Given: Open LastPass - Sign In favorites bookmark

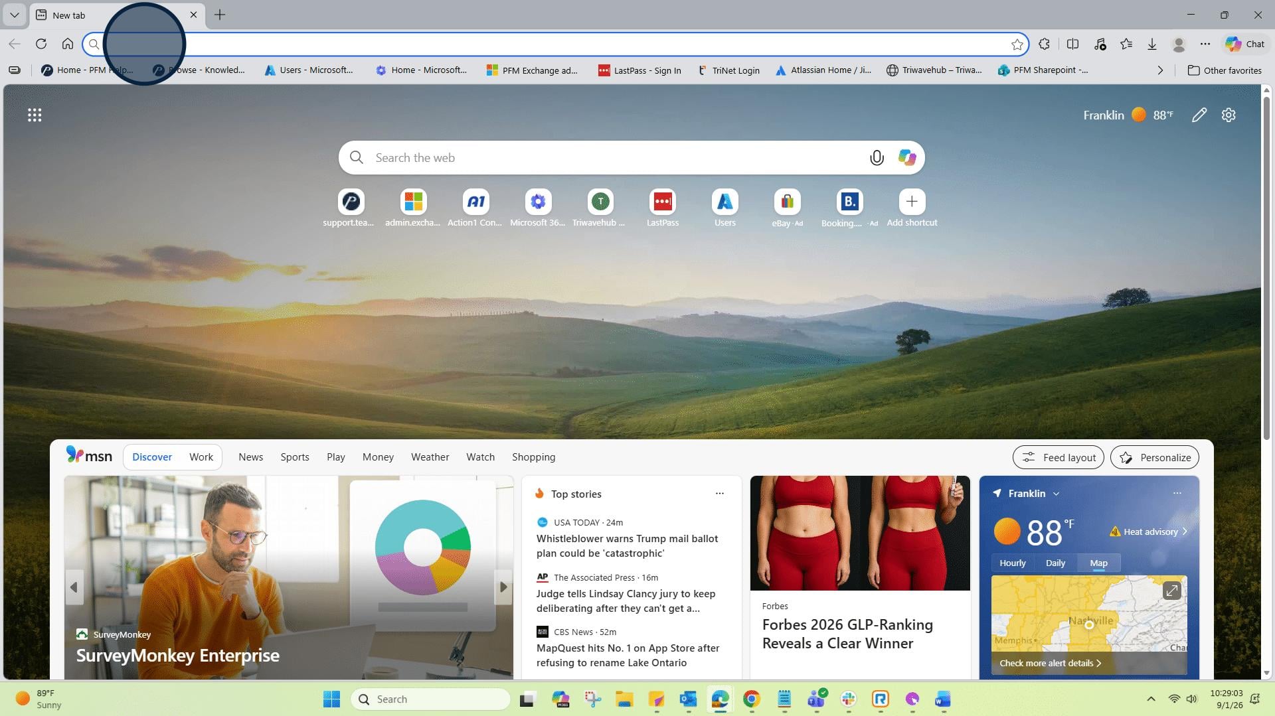Looking at the screenshot, I should 639,70.
